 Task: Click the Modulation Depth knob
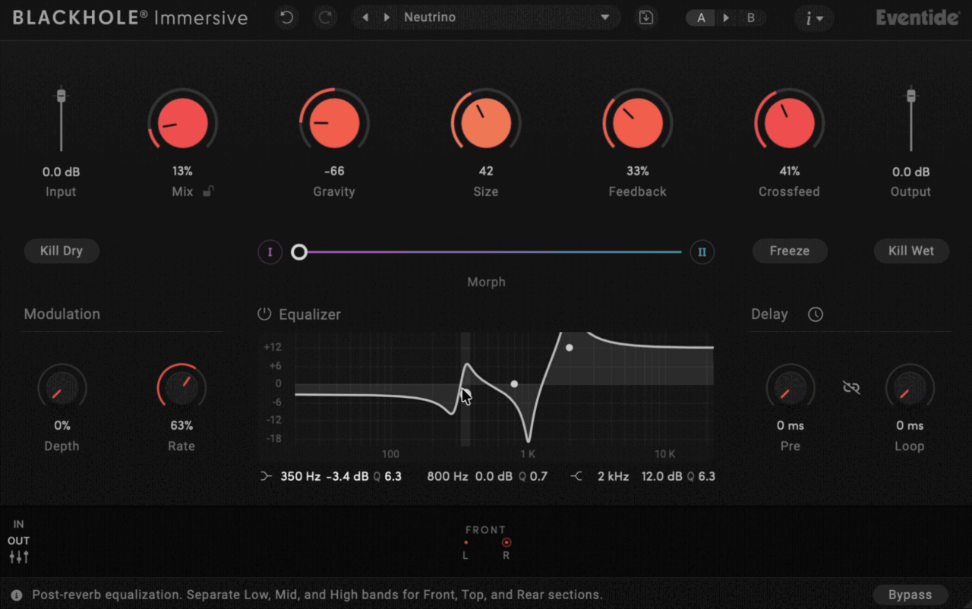tap(62, 389)
